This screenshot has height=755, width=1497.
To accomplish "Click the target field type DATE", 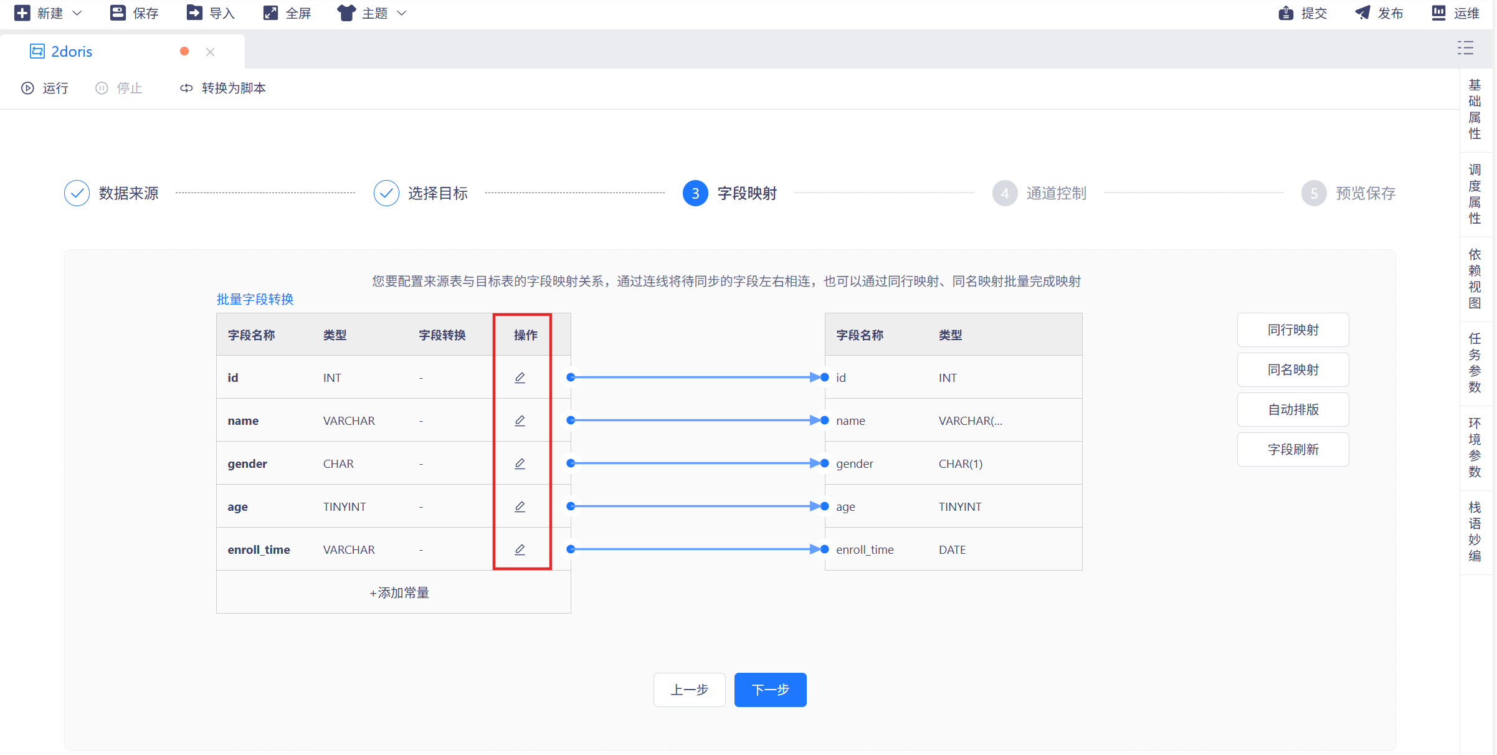I will (x=952, y=549).
